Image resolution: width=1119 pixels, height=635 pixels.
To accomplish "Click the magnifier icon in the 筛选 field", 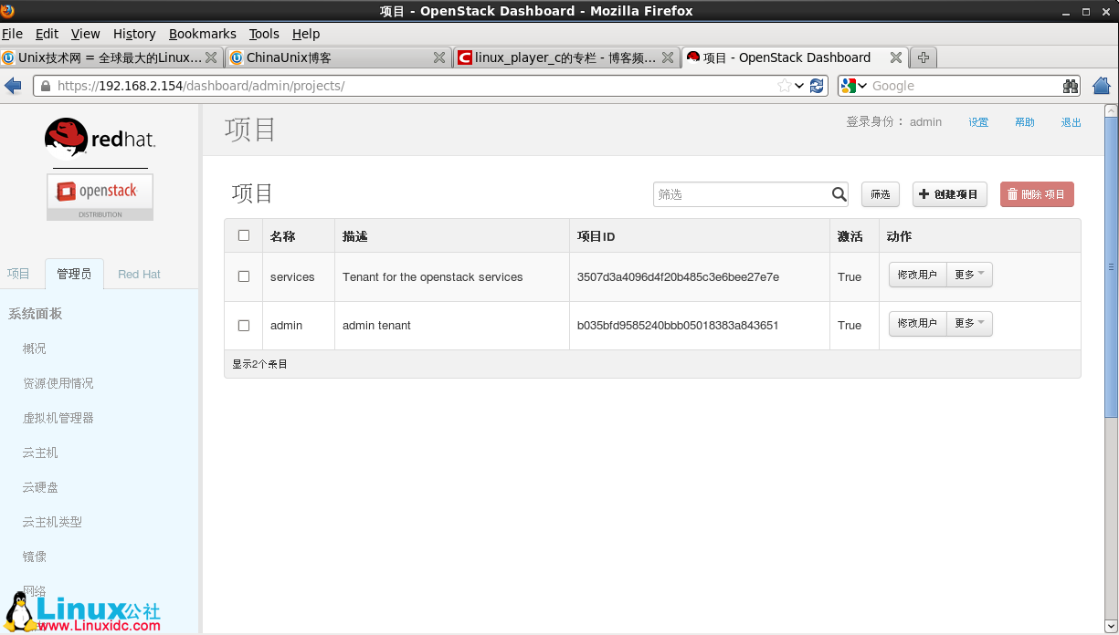I will pos(839,193).
